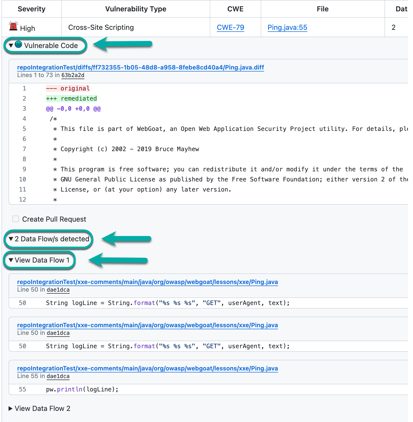413x422 pixels.
Task: Click commit hash 63b2a2d
Action: click(x=73, y=75)
